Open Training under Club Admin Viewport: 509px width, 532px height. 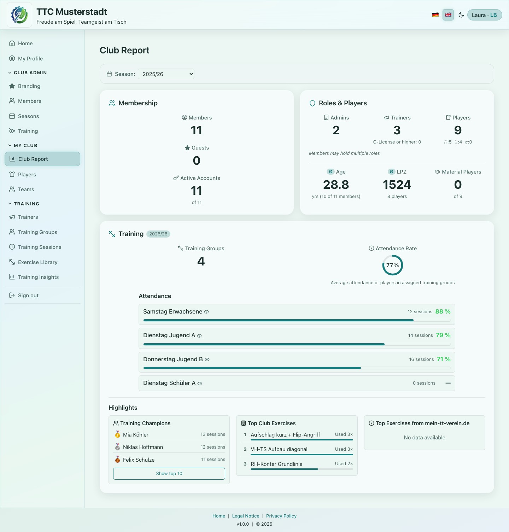coord(42,131)
